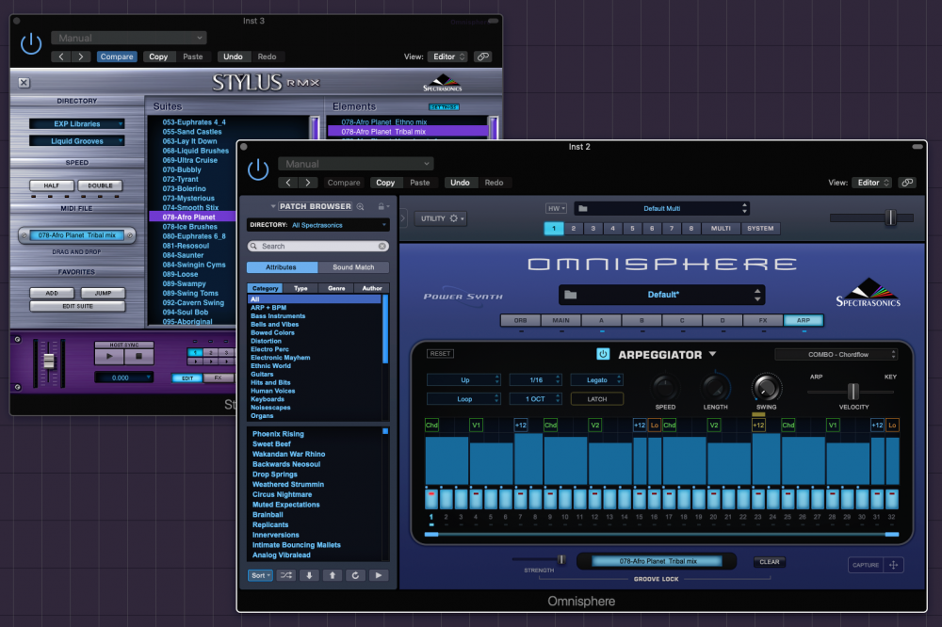Click the folder icon beside the Default patch

pyautogui.click(x=571, y=295)
